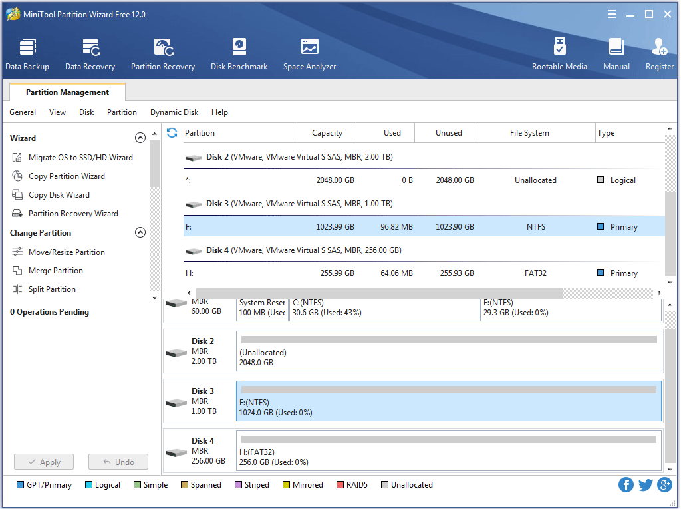Click the Apply button

coord(44,462)
